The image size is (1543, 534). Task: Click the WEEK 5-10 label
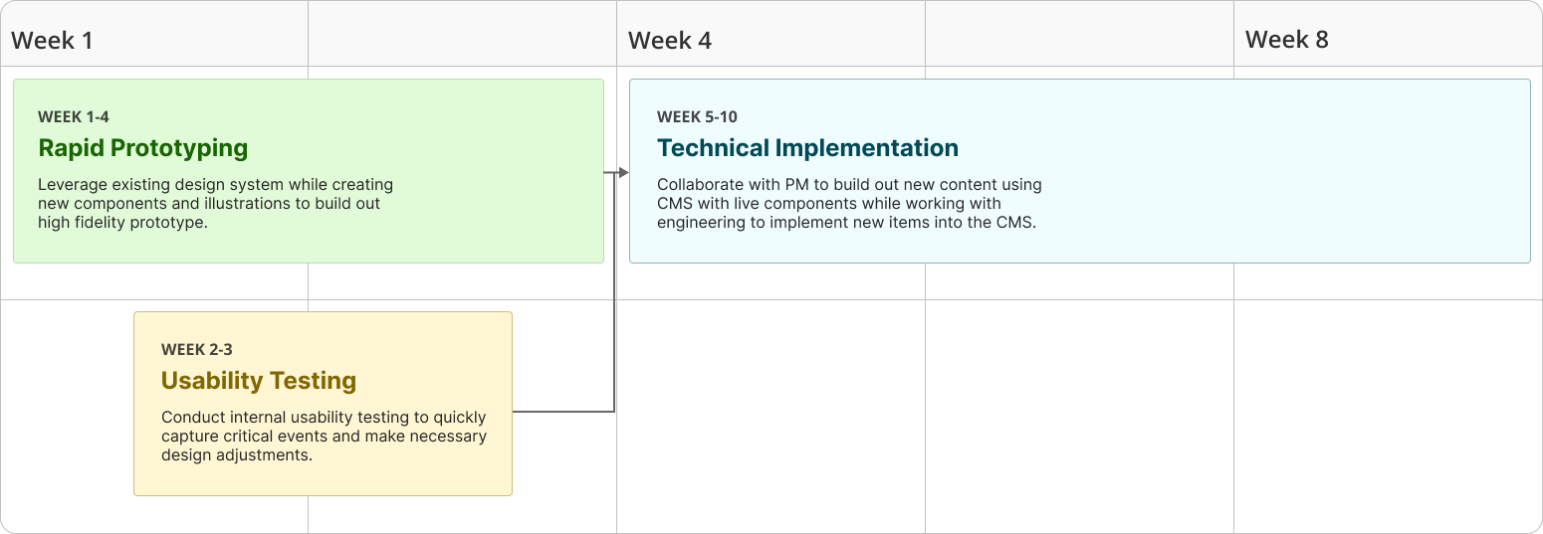click(x=697, y=117)
